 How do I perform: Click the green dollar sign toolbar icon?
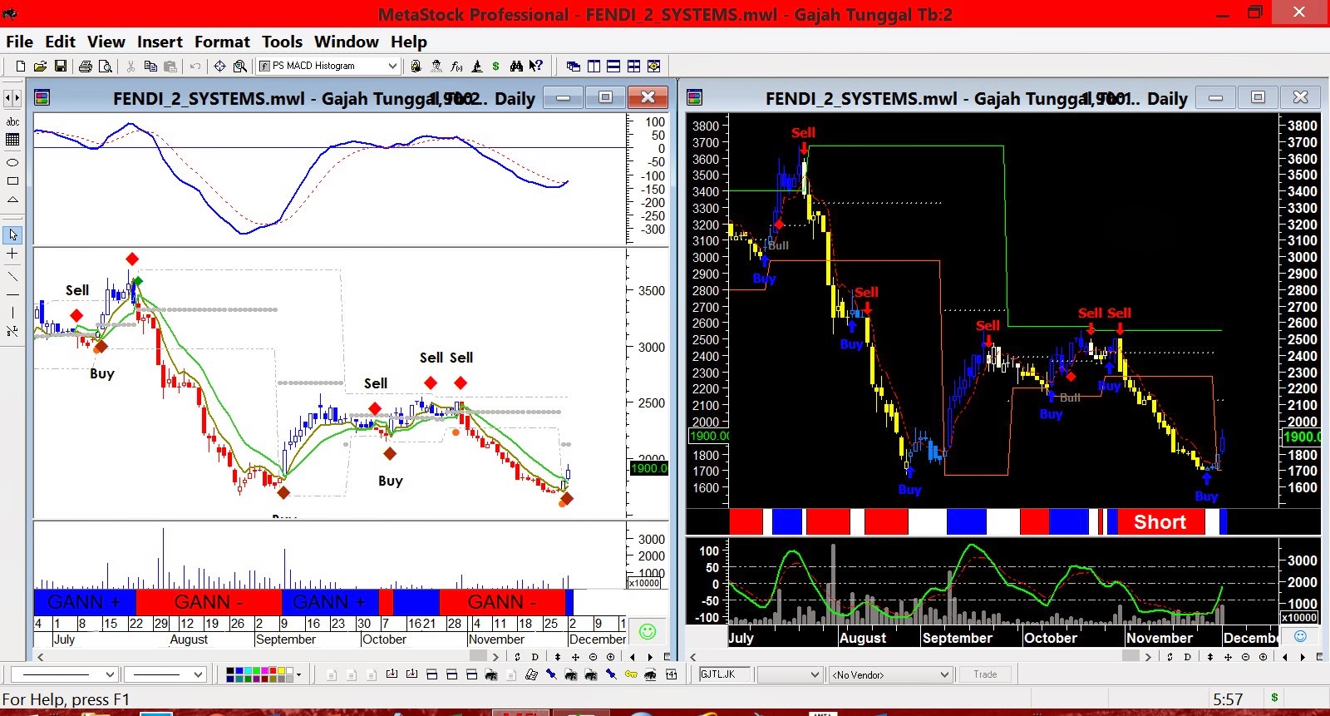click(496, 66)
